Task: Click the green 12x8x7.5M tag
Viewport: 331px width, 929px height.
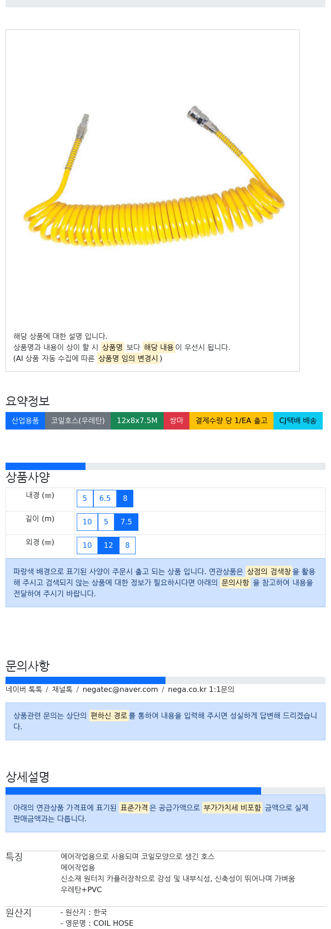Action: [x=137, y=420]
